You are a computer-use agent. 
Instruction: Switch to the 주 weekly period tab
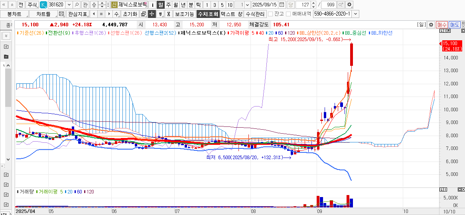(168, 5)
